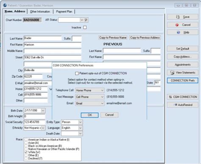Open the Text Message method dropdown
201x164 pixels.
102,97
